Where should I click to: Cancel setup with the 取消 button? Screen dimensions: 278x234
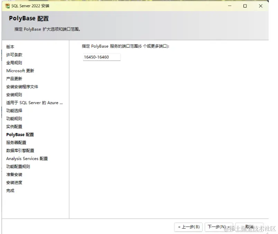(249, 227)
